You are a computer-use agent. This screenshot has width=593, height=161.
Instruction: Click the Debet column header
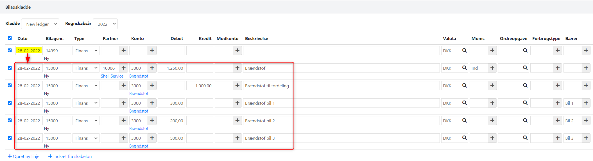tap(176, 39)
